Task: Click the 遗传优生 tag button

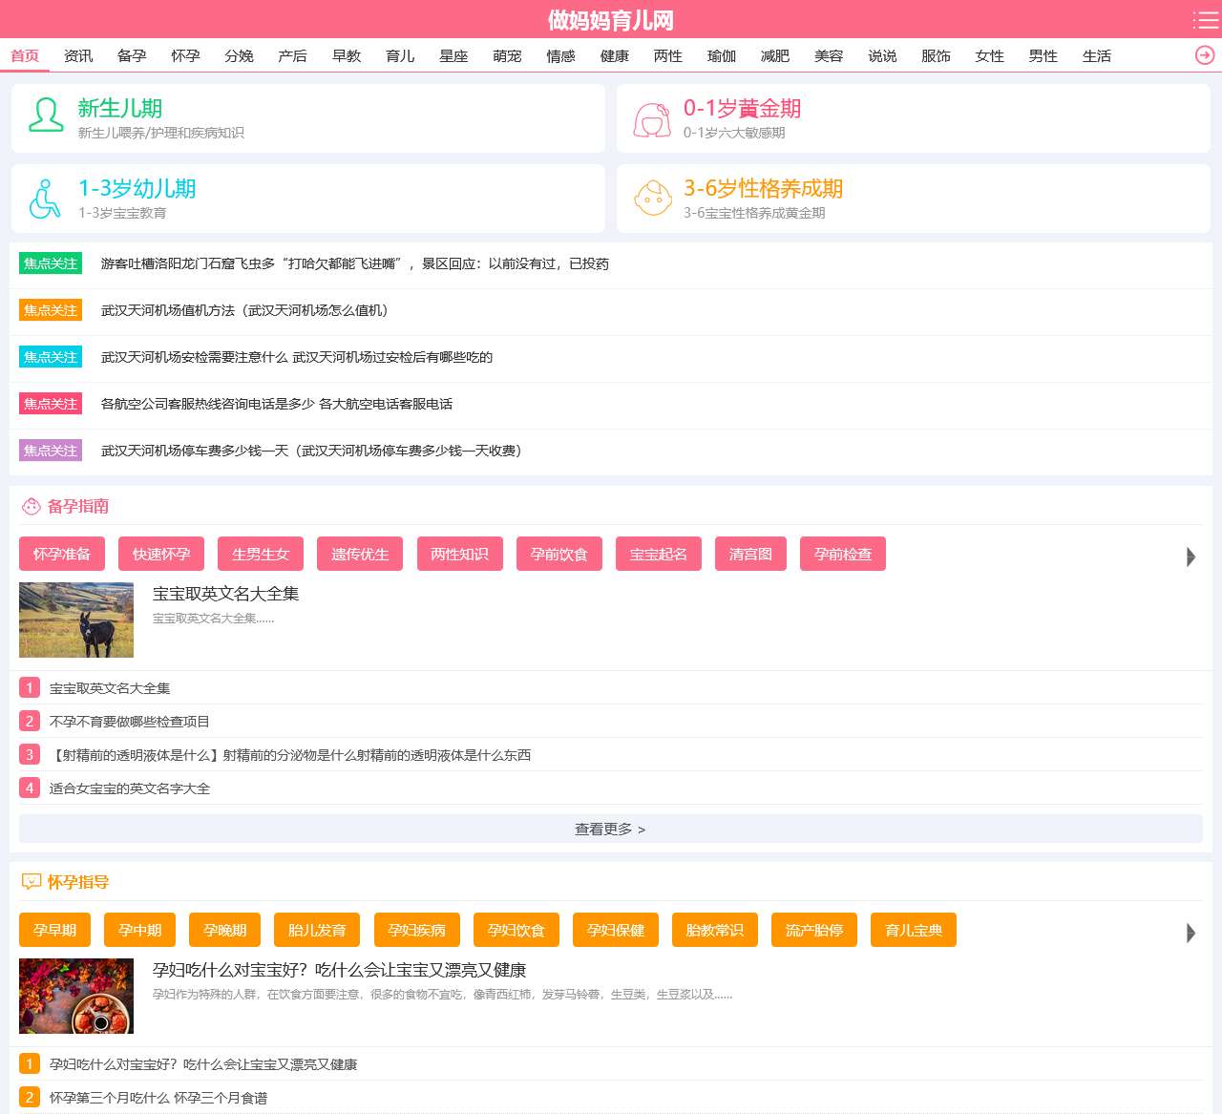Action: click(360, 554)
